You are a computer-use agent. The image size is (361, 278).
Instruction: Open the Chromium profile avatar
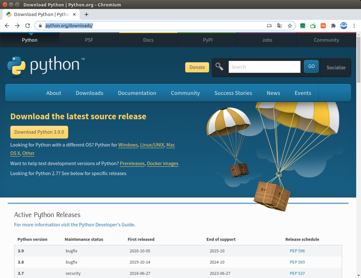click(x=344, y=26)
